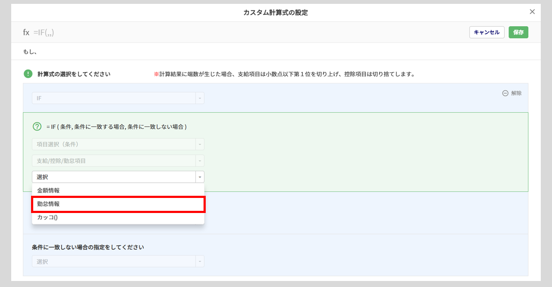Click the green 保存 button
552x287 pixels.
[518, 32]
